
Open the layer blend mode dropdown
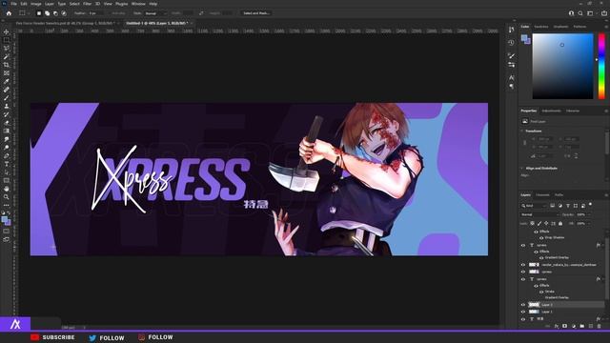pos(540,214)
